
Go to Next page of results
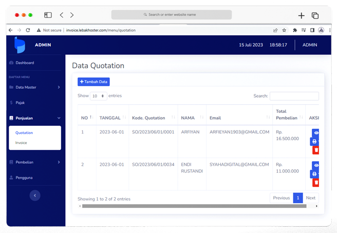coord(310,198)
